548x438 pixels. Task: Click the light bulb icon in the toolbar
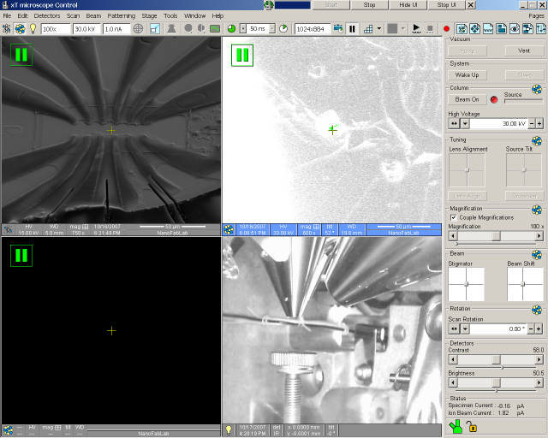pyautogui.click(x=33, y=28)
